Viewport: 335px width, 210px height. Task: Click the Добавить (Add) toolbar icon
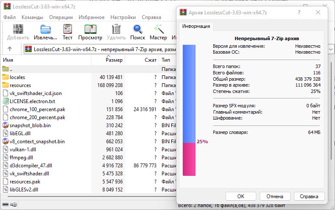(x=18, y=29)
